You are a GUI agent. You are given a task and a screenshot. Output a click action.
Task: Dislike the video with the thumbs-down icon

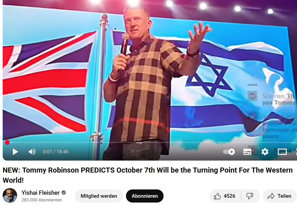pyautogui.click(x=250, y=196)
